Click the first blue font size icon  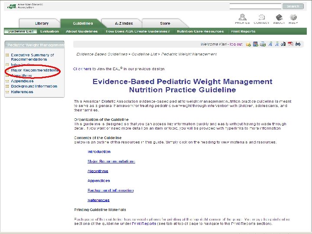click(x=270, y=44)
